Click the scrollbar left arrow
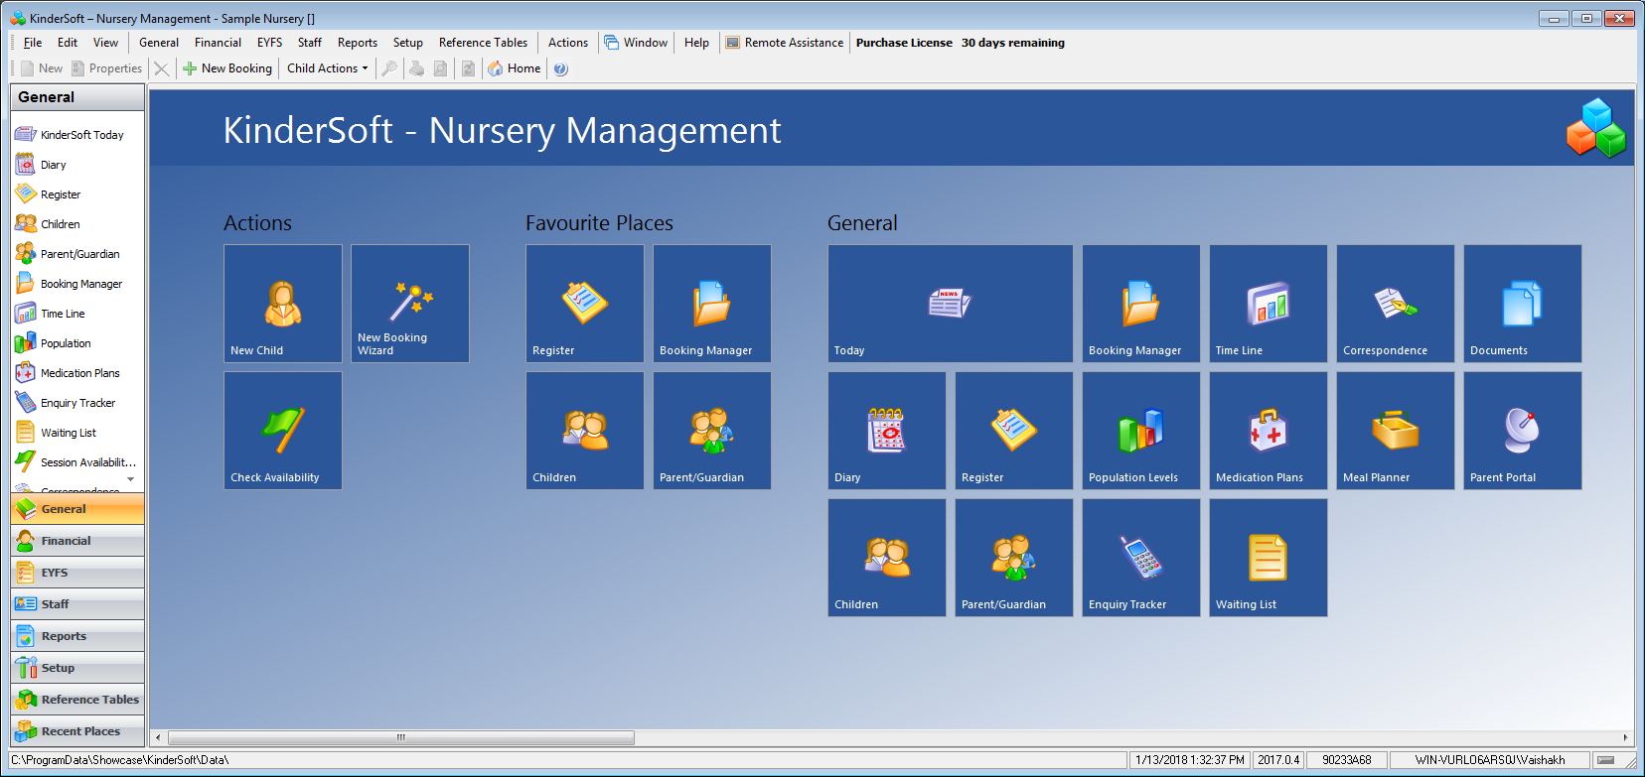The width and height of the screenshot is (1645, 777). (158, 737)
